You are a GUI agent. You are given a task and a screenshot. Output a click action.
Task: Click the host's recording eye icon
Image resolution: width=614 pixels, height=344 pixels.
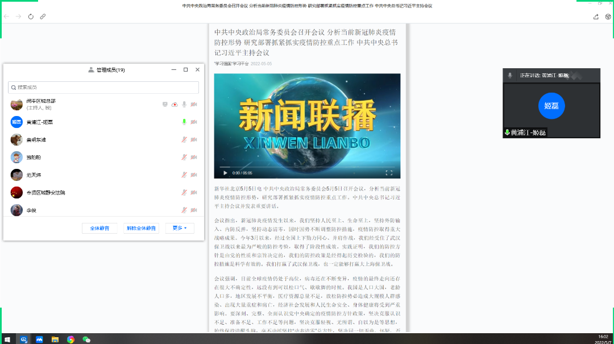click(175, 105)
